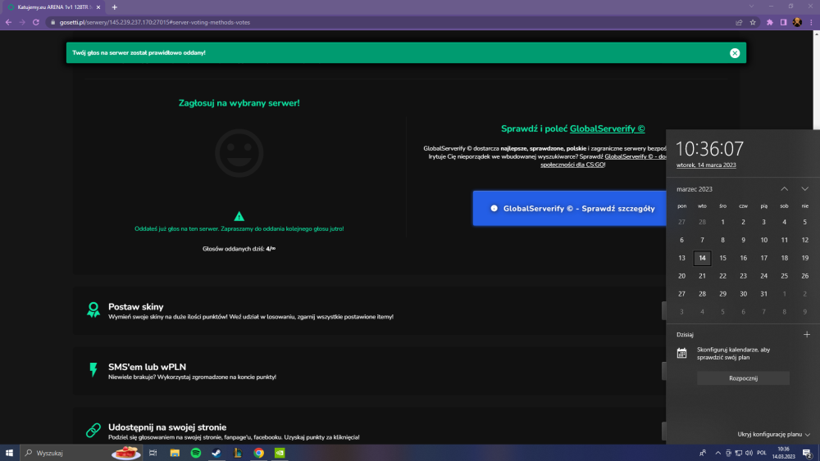
Task: Click the Wyszukaj taskbar search box
Action: 81,453
